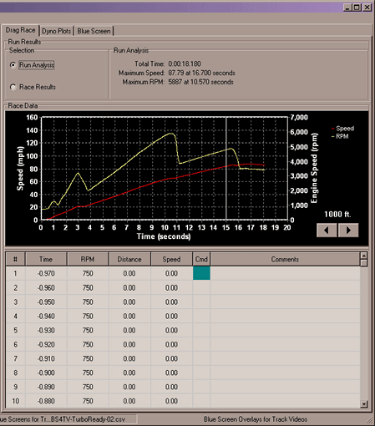The width and height of the screenshot is (375, 426).
Task: Select the Race Results radio button
Action: pyautogui.click(x=13, y=87)
